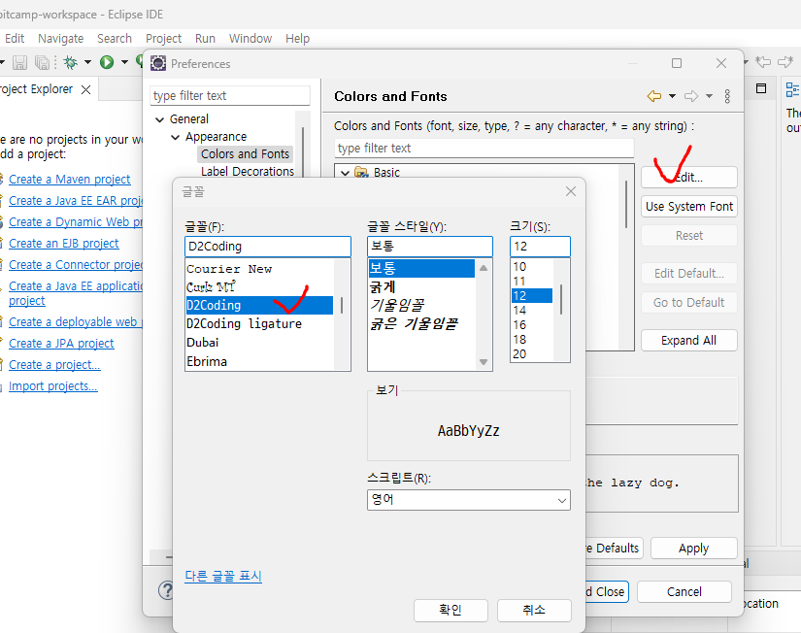This screenshot has width=801, height=633.
Task: Click Import projects link
Action: click(53, 386)
